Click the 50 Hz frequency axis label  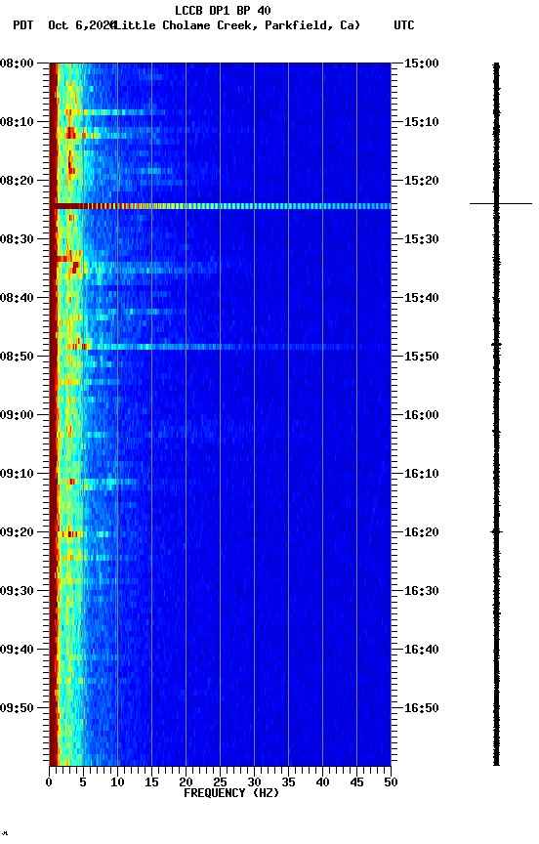tap(391, 782)
